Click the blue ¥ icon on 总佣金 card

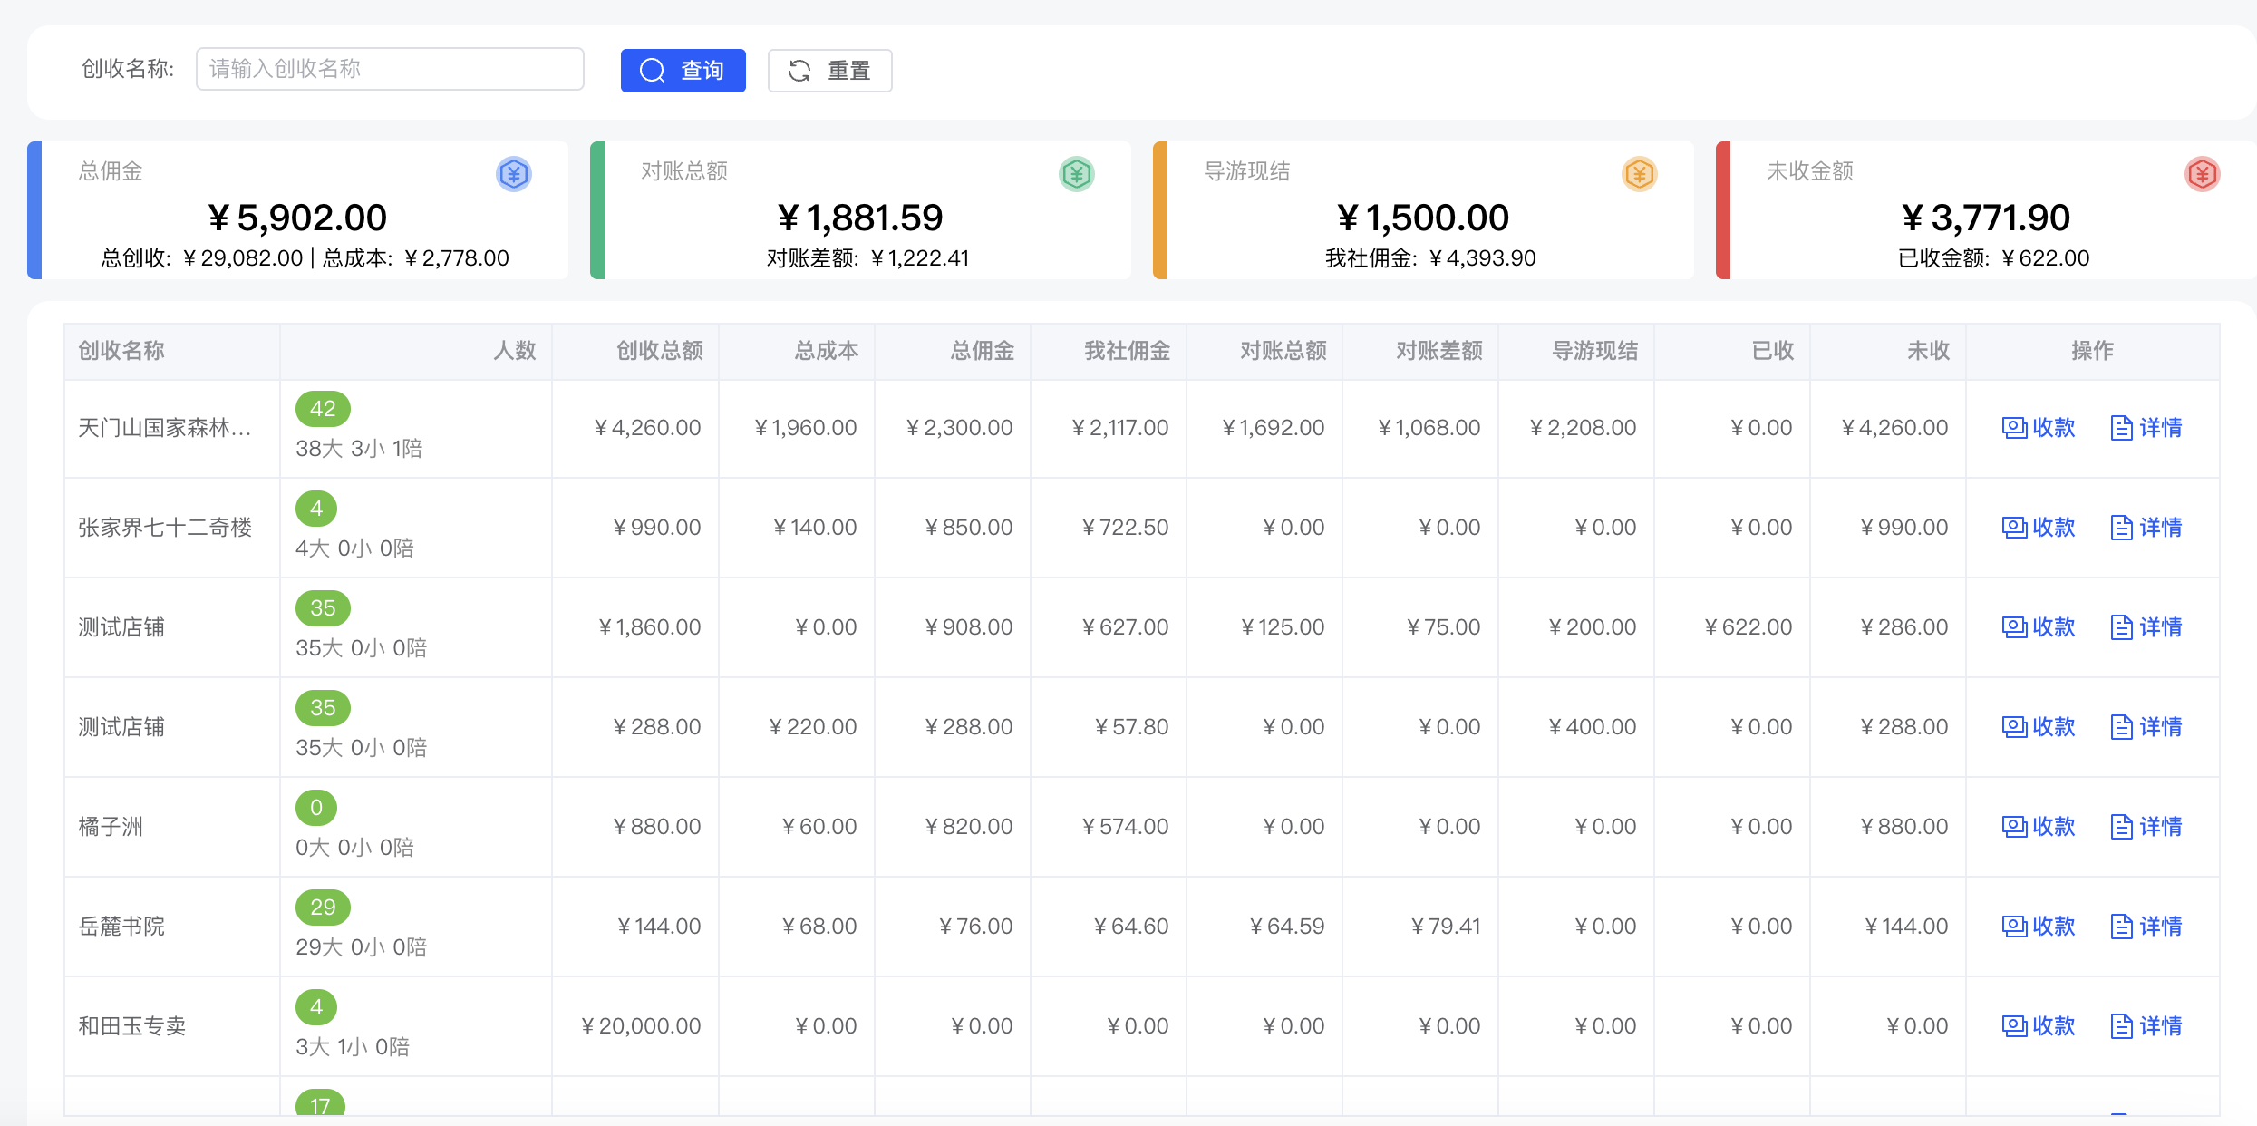pyautogui.click(x=512, y=174)
